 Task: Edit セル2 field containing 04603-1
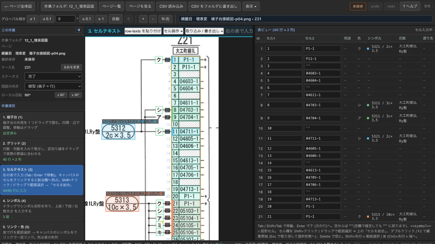click(x=322, y=73)
